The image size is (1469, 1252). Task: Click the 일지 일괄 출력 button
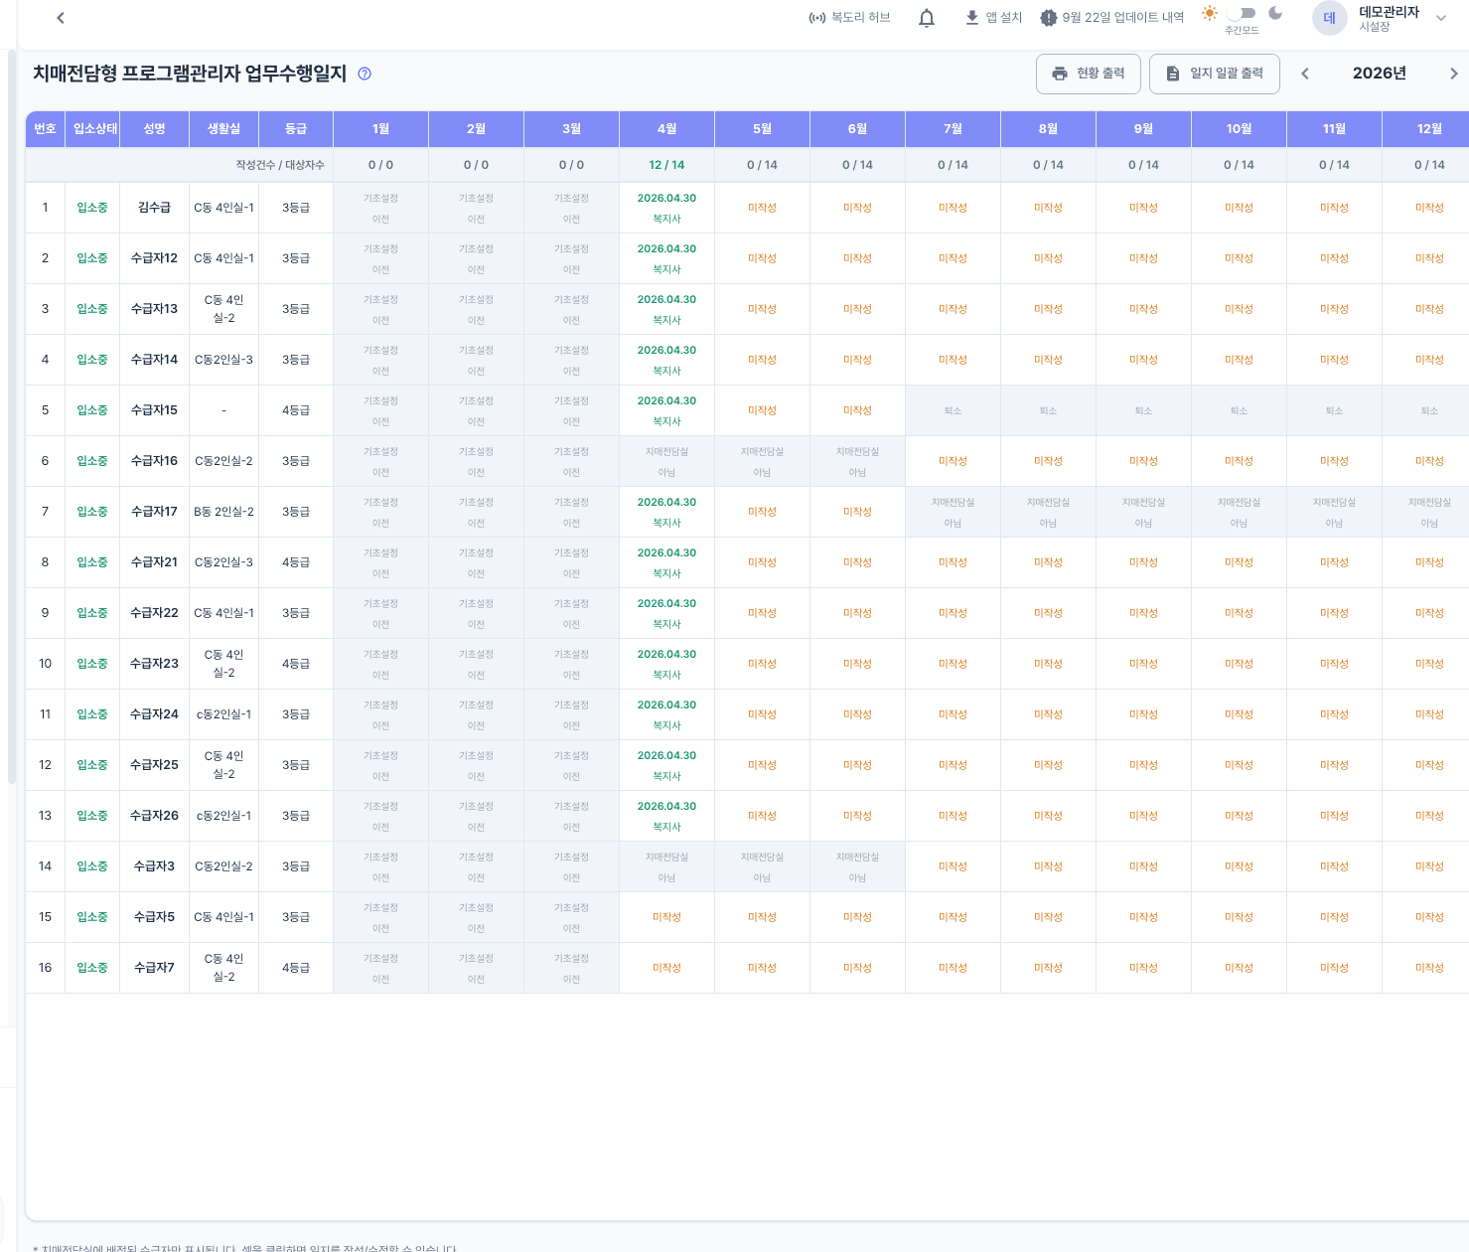1215,74
